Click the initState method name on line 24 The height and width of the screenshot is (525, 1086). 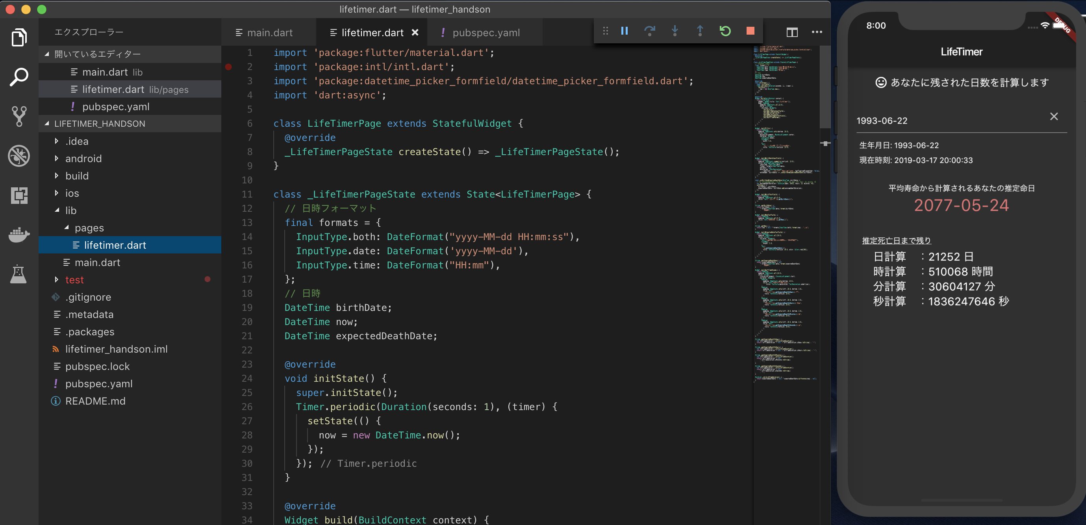(339, 378)
